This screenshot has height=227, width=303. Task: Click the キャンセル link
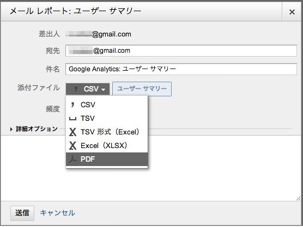coord(57,213)
